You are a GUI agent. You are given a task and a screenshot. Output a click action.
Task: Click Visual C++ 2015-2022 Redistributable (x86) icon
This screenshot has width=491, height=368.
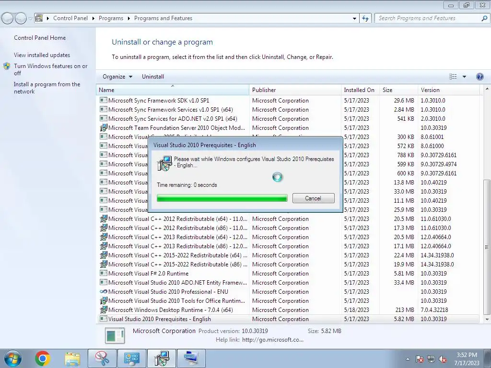click(104, 264)
